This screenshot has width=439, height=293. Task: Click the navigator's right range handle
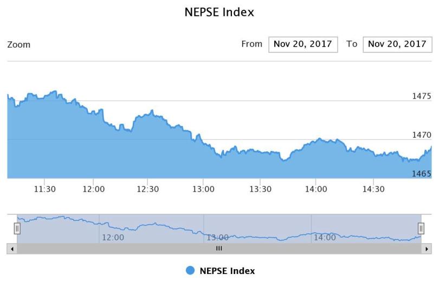pyautogui.click(x=421, y=228)
